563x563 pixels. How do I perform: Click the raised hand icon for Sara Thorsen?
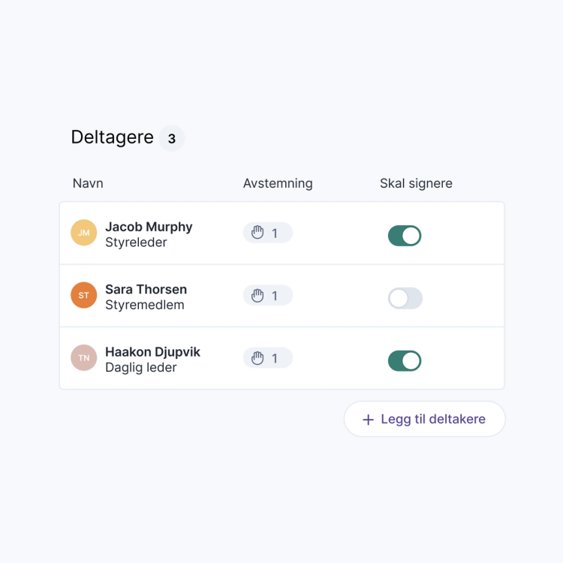coord(258,296)
